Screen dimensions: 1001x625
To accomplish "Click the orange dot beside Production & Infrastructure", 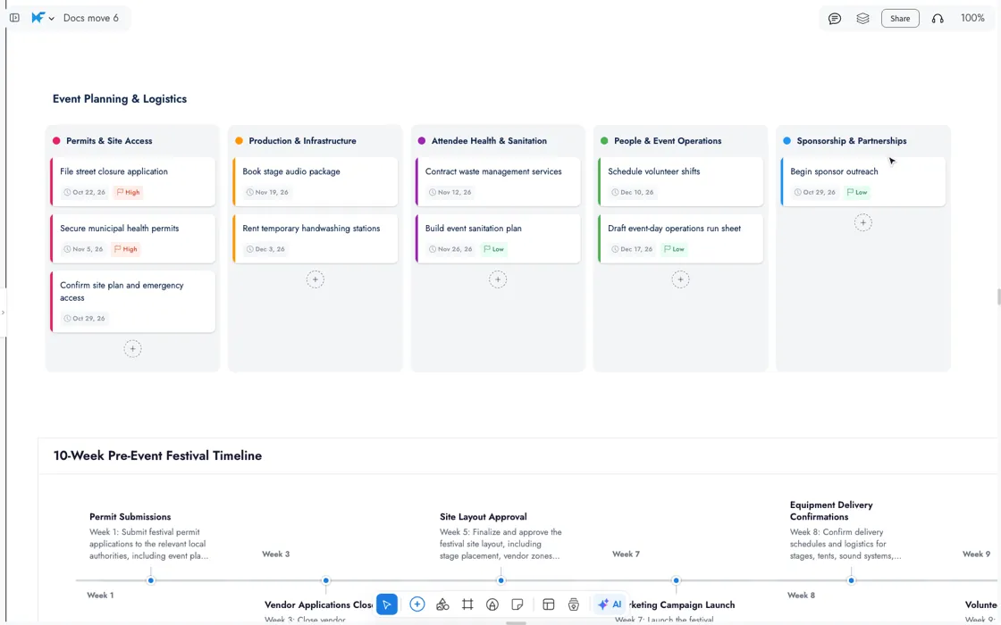I will tap(239, 141).
